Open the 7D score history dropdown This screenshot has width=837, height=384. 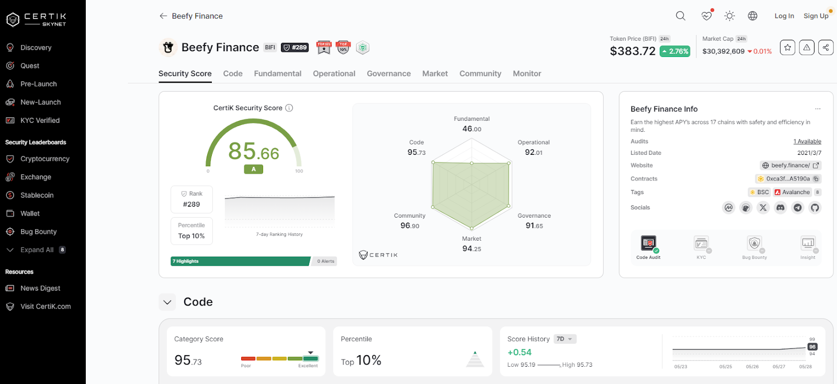565,339
